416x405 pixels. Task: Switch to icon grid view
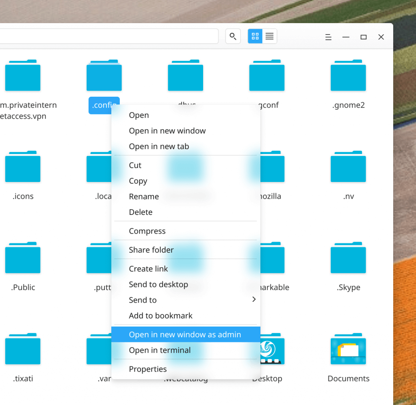pyautogui.click(x=255, y=37)
